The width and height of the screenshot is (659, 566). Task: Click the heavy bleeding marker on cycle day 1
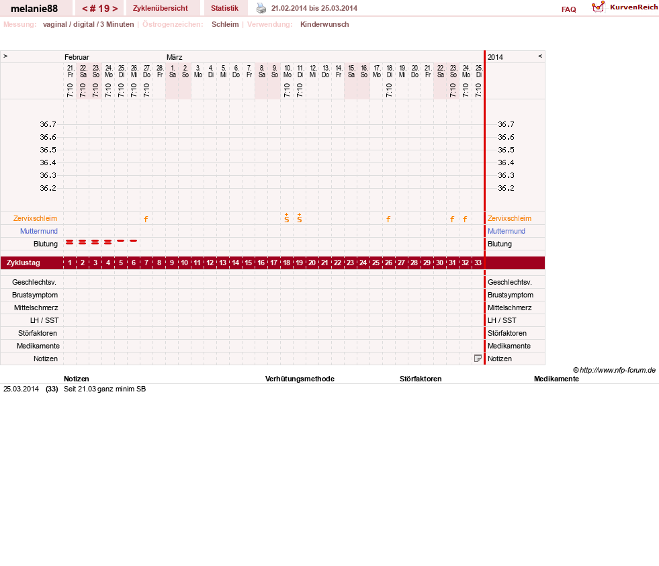(70, 242)
